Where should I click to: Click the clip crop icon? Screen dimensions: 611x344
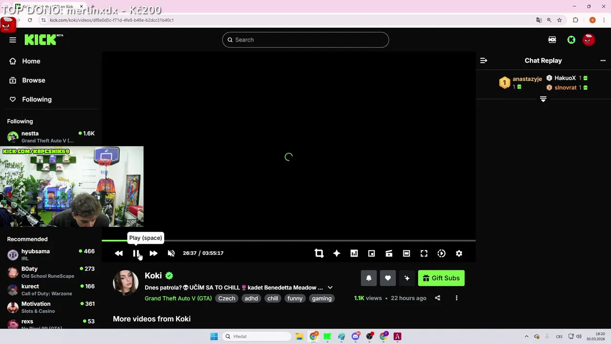point(319,253)
